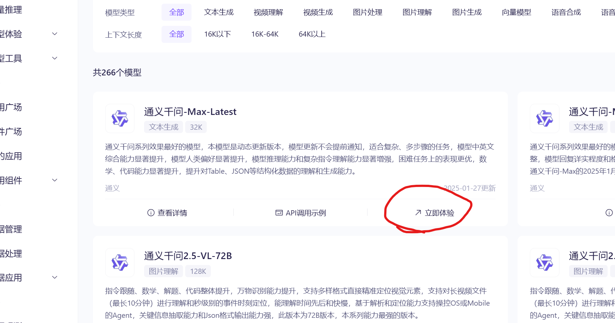615x323 pixels.
Task: Filter context length to 16K以下
Action: 217,34
